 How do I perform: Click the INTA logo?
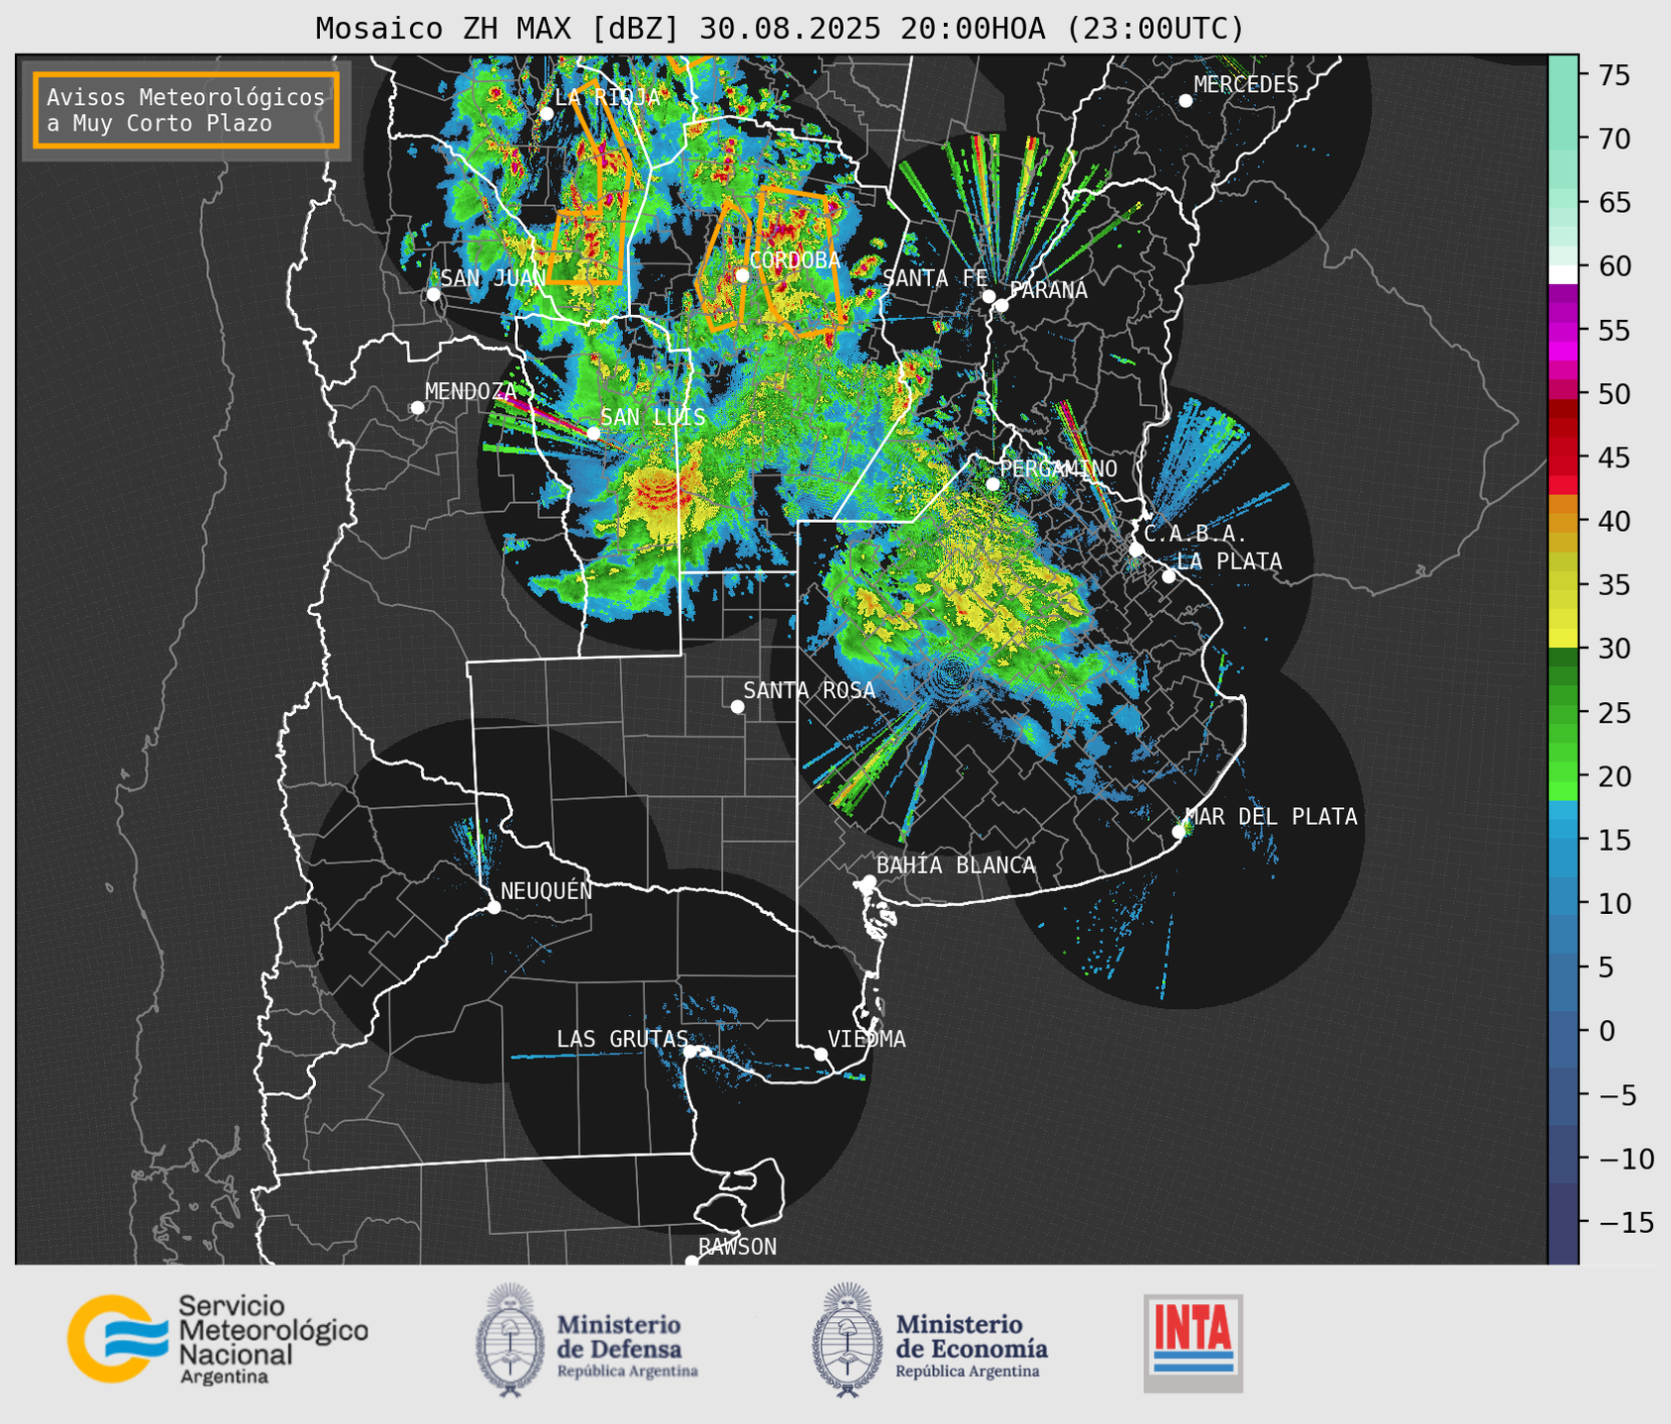[x=1193, y=1343]
